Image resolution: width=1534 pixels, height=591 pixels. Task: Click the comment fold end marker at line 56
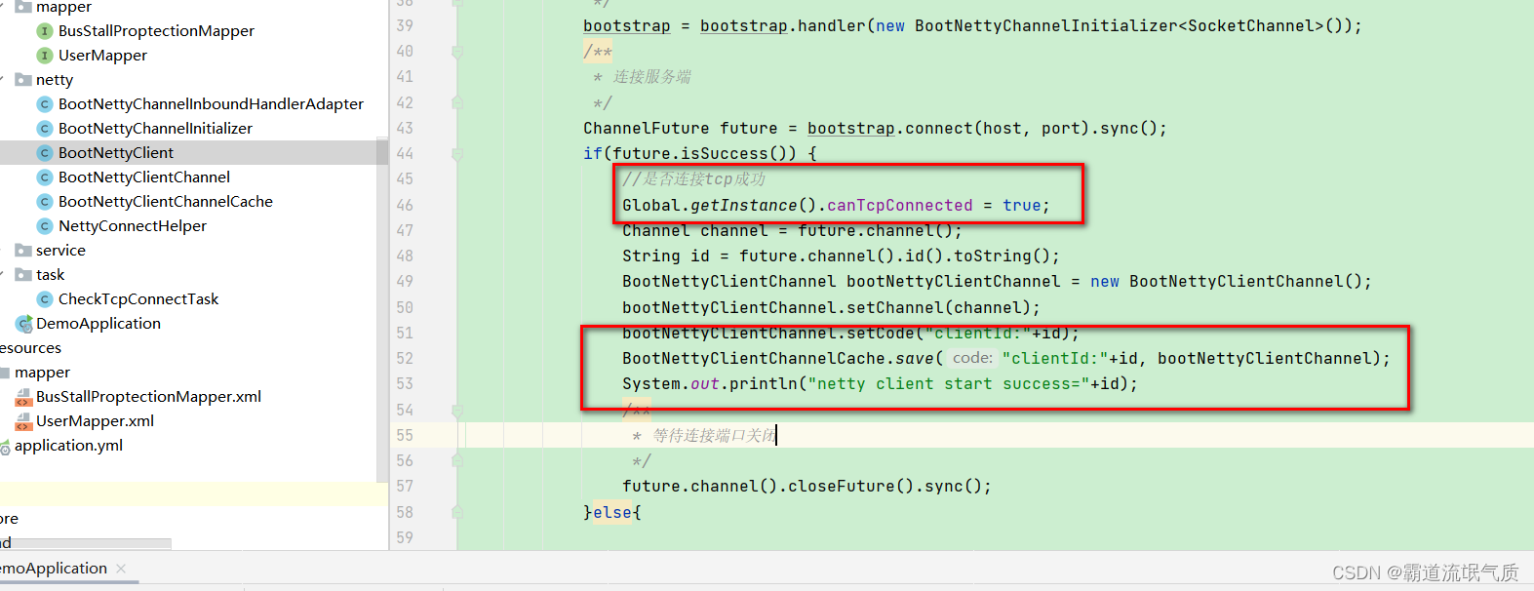click(x=456, y=460)
